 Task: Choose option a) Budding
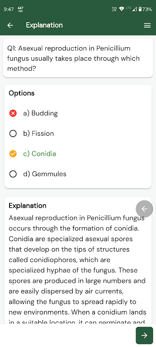click(40, 113)
